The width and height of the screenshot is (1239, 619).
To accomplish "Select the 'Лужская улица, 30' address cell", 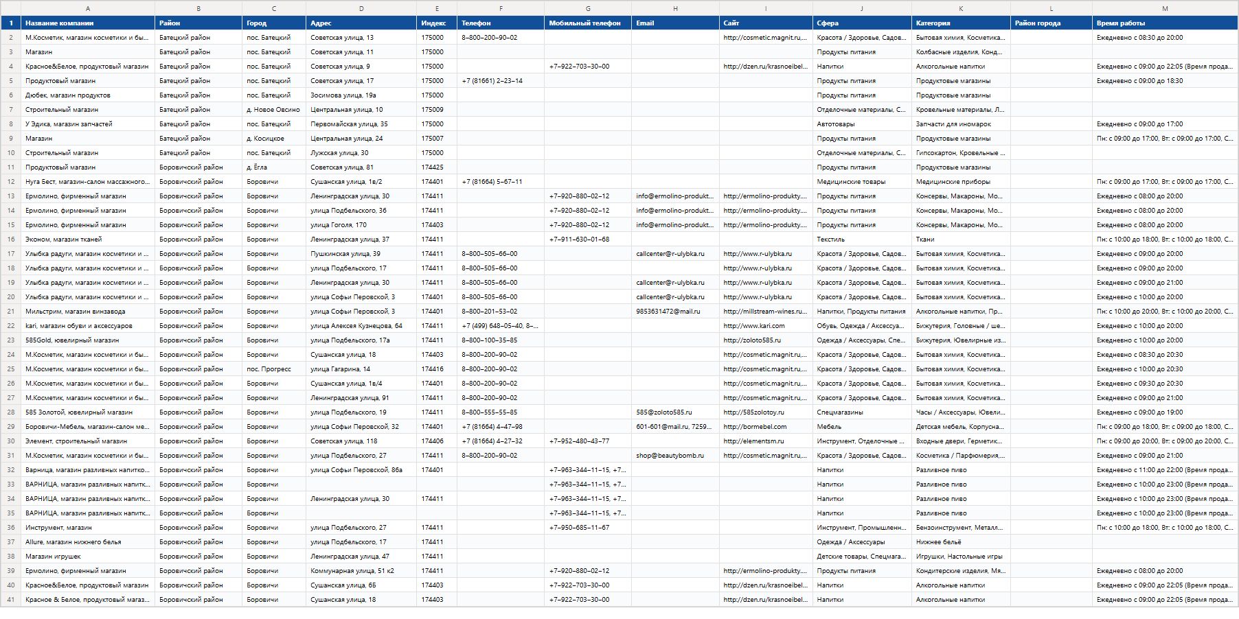I will tap(361, 153).
